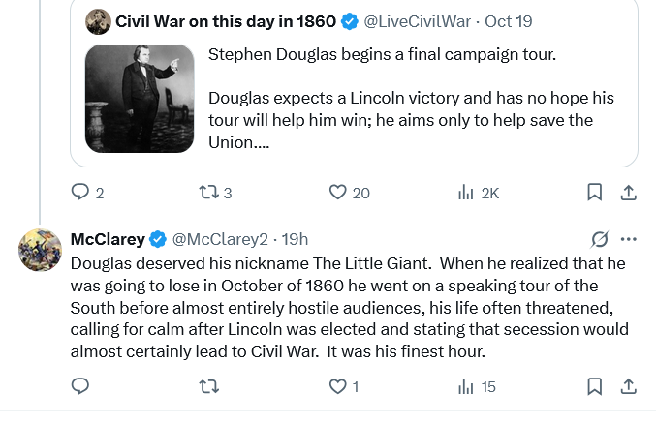This screenshot has width=657, height=424.
Task: Open the more options menu for McClarey's tweet
Action: coord(629,239)
